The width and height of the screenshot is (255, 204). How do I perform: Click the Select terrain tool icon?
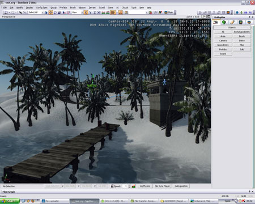(x=64, y=12)
